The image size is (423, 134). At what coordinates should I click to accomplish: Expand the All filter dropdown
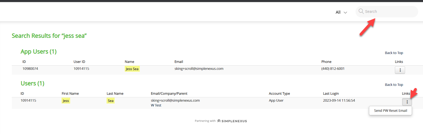[x=341, y=12]
